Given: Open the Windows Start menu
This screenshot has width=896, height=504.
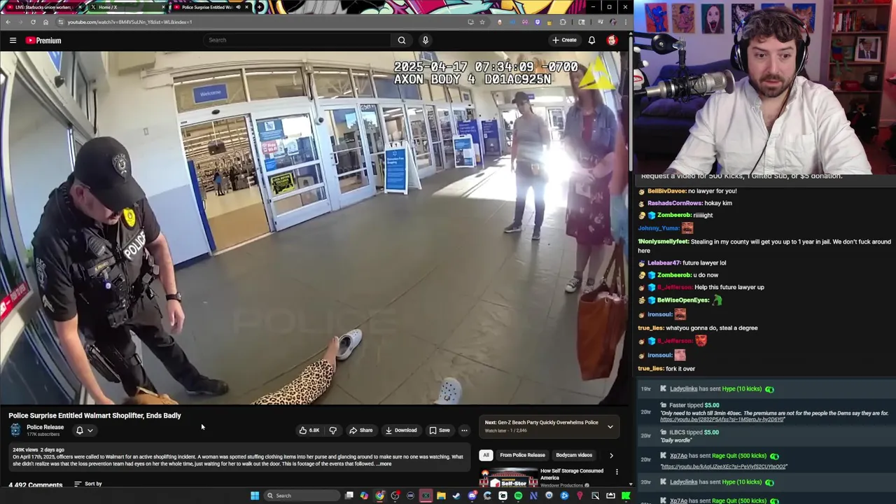Looking at the screenshot, I should (255, 496).
